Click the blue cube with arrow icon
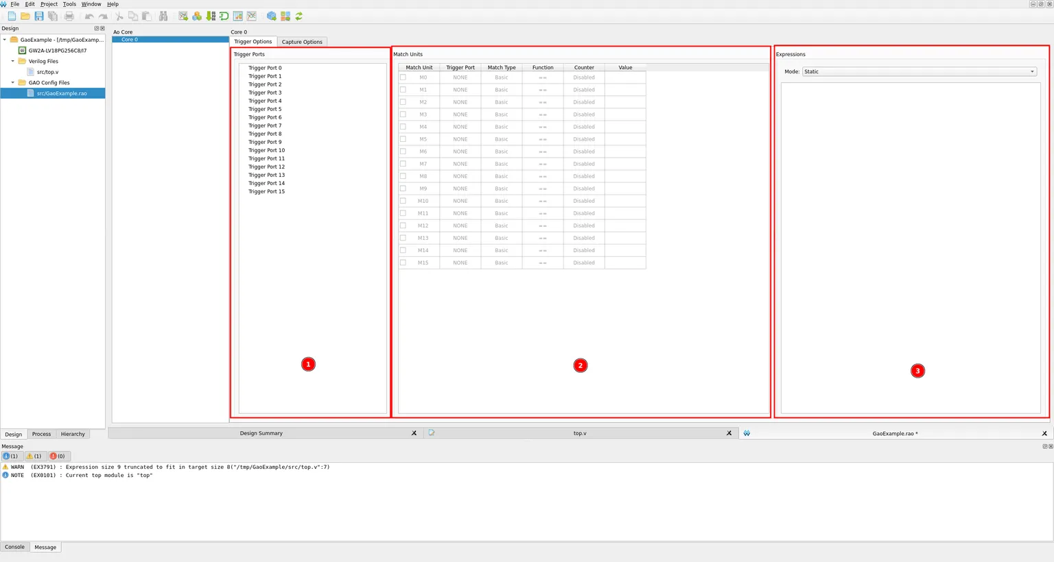The width and height of the screenshot is (1054, 562). (x=272, y=16)
